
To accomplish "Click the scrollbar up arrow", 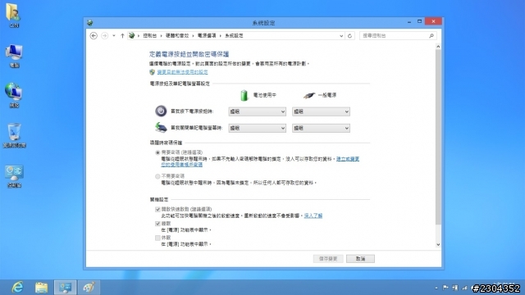I will coord(438,47).
